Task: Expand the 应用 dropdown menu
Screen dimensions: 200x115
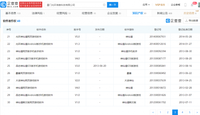Action: [x=146, y=5]
